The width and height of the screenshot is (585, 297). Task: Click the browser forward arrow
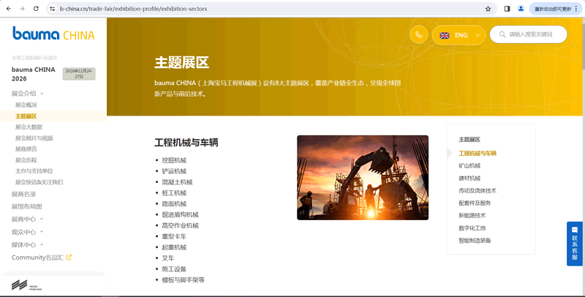[x=22, y=9]
